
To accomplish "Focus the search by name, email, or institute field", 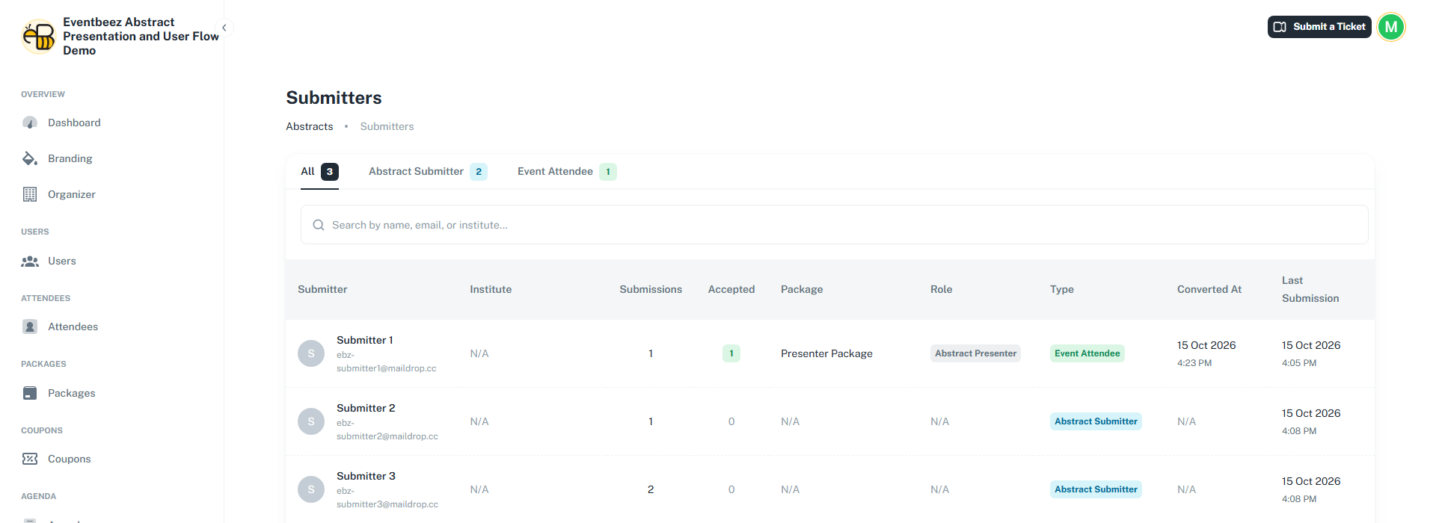I will click(x=834, y=225).
